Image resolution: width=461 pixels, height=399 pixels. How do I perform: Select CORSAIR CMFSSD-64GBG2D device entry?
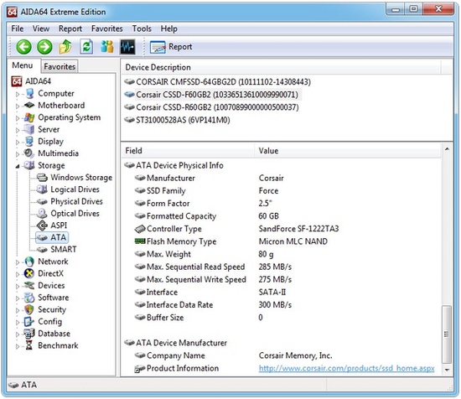(x=218, y=82)
